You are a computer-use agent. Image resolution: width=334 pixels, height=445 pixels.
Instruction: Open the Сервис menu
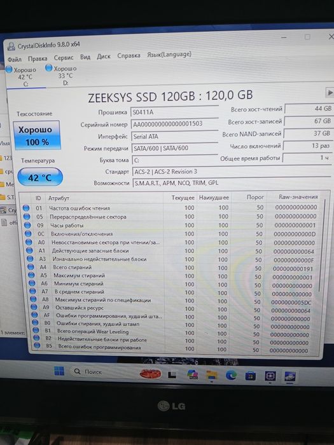(x=64, y=58)
